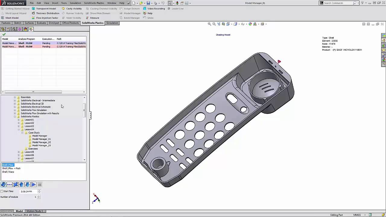
Task: Collapse the Case Study folder
Action: 22,133
